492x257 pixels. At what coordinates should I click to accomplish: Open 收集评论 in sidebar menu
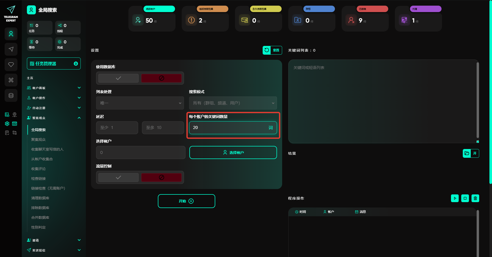[38, 169]
